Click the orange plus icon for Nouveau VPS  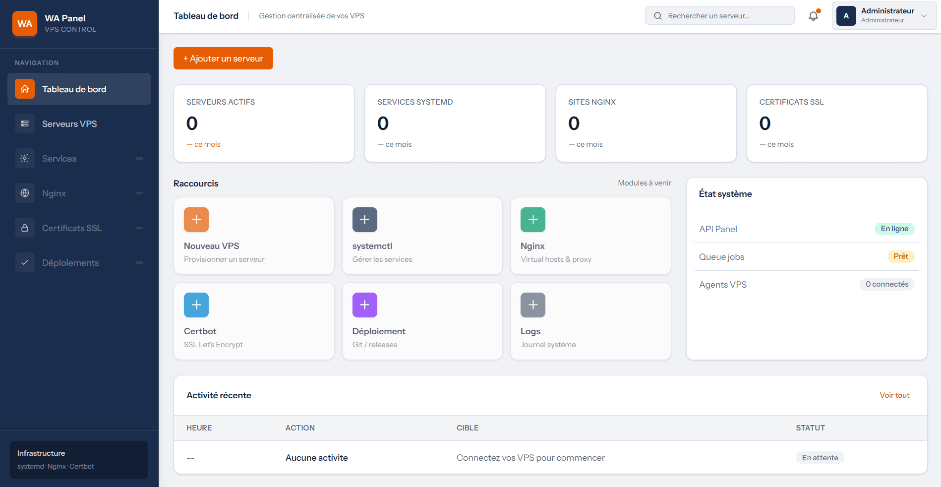pyautogui.click(x=196, y=220)
